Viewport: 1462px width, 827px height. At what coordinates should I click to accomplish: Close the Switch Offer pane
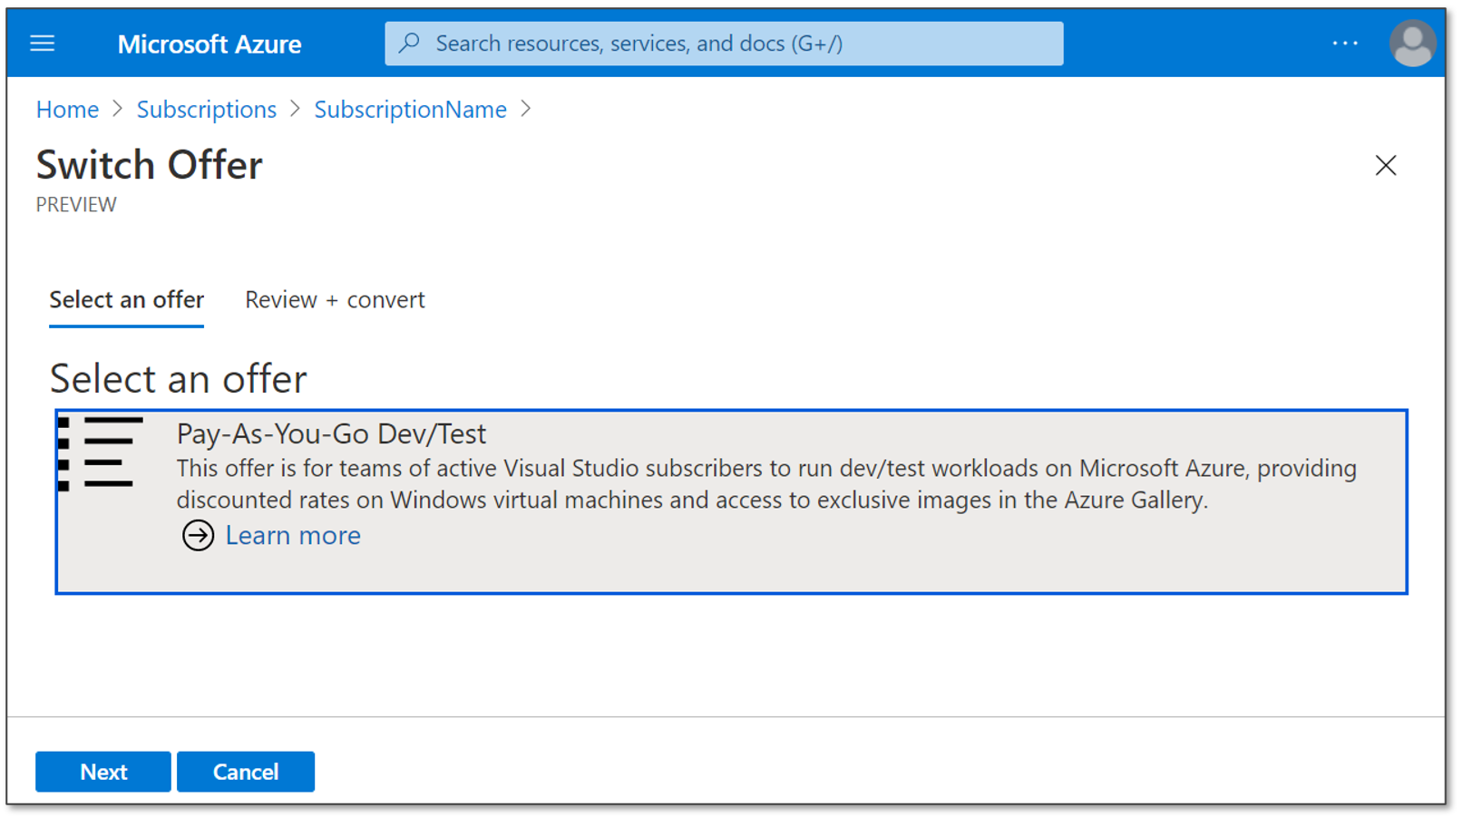coord(1385,165)
